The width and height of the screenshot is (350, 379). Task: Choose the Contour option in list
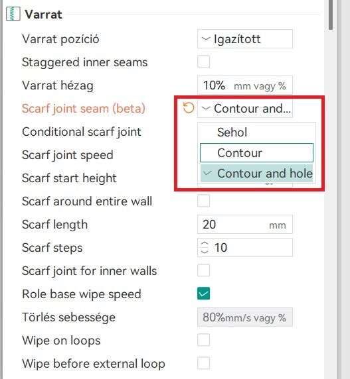point(257,153)
